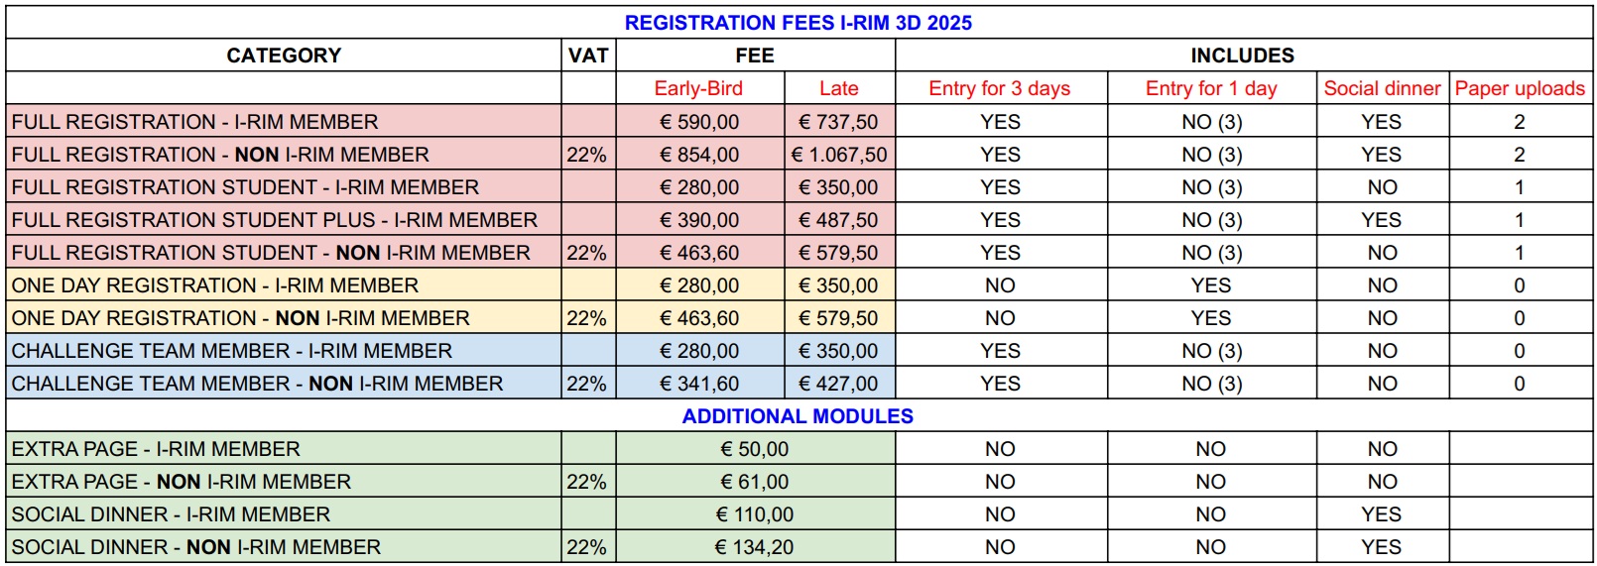Click the ADDITIONAL MODULES section heading
The width and height of the screenshot is (1597, 566).
pos(798,416)
